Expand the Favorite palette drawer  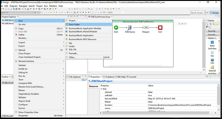point(213,35)
